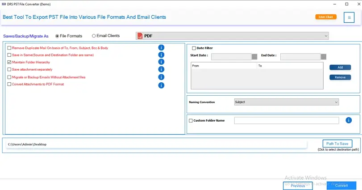Click Remove date range button
Image resolution: width=362 pixels, height=190 pixels.
tap(340, 77)
